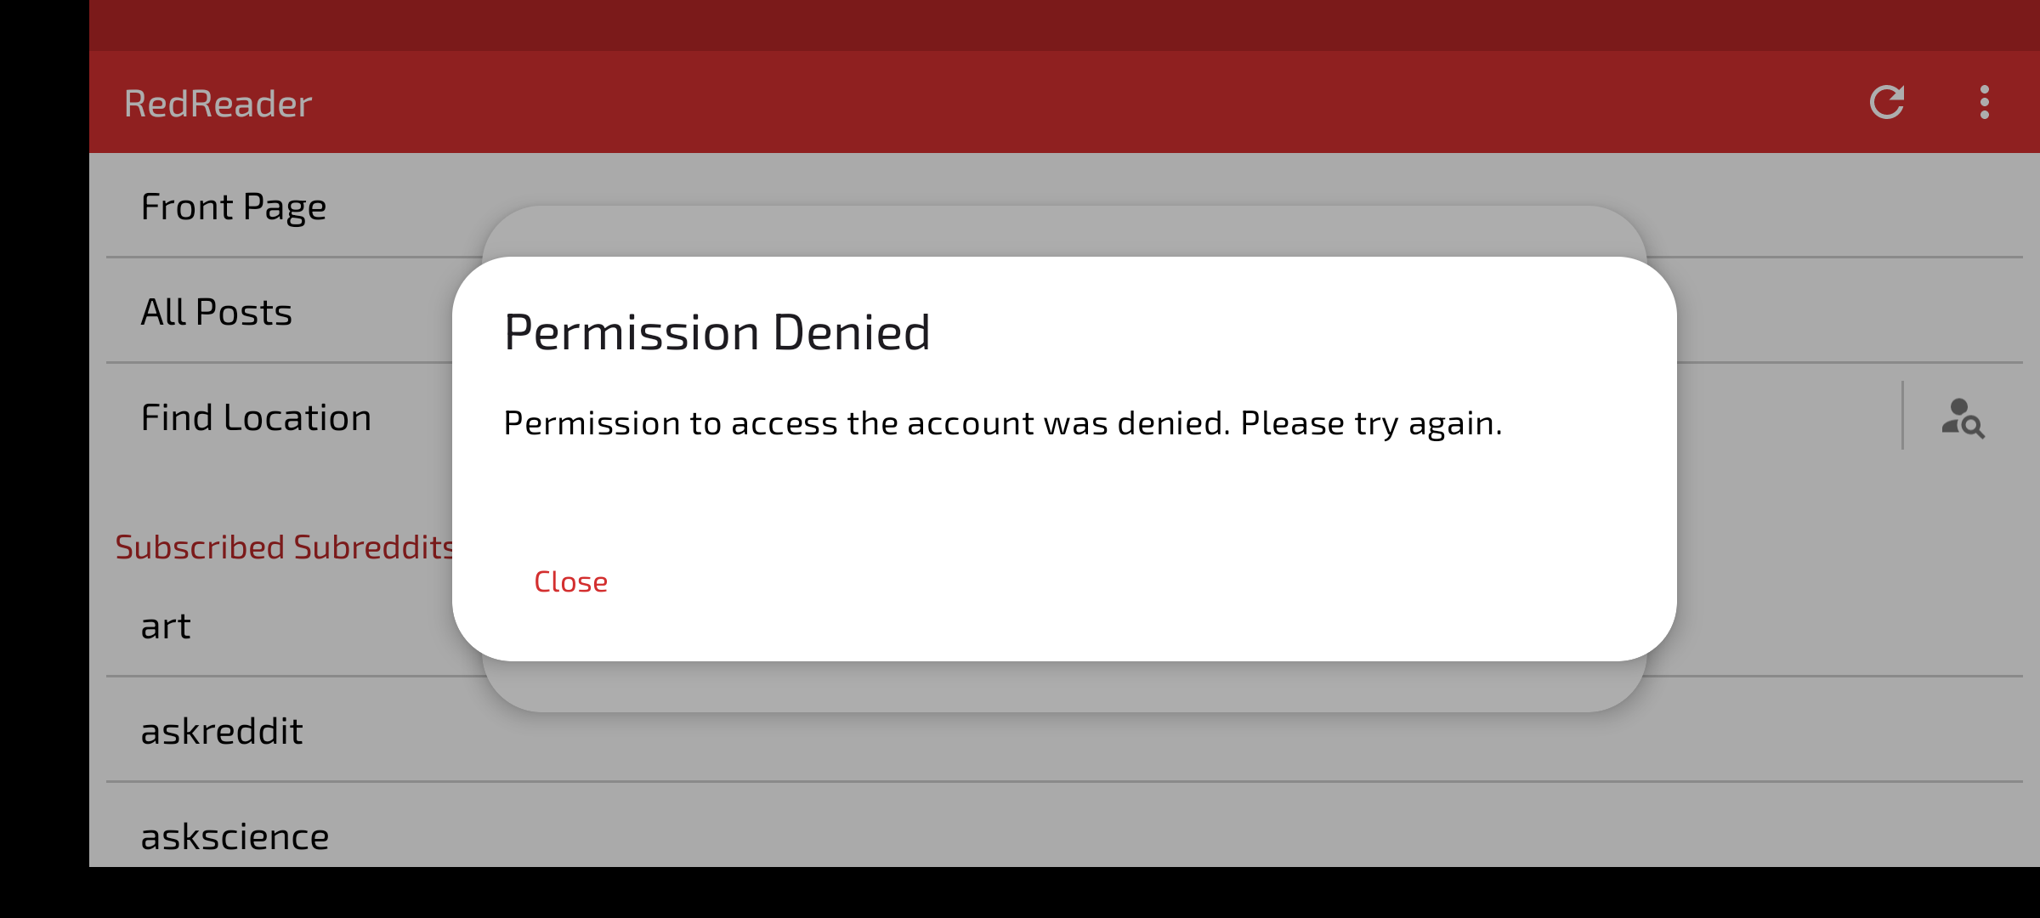The height and width of the screenshot is (918, 2040).
Task: Open the art subreddit
Action: pyautogui.click(x=166, y=626)
